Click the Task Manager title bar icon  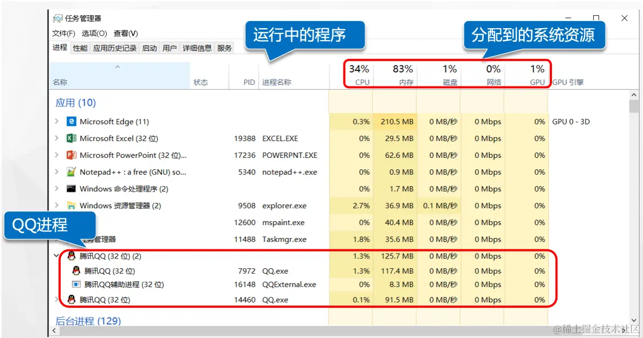(58, 18)
